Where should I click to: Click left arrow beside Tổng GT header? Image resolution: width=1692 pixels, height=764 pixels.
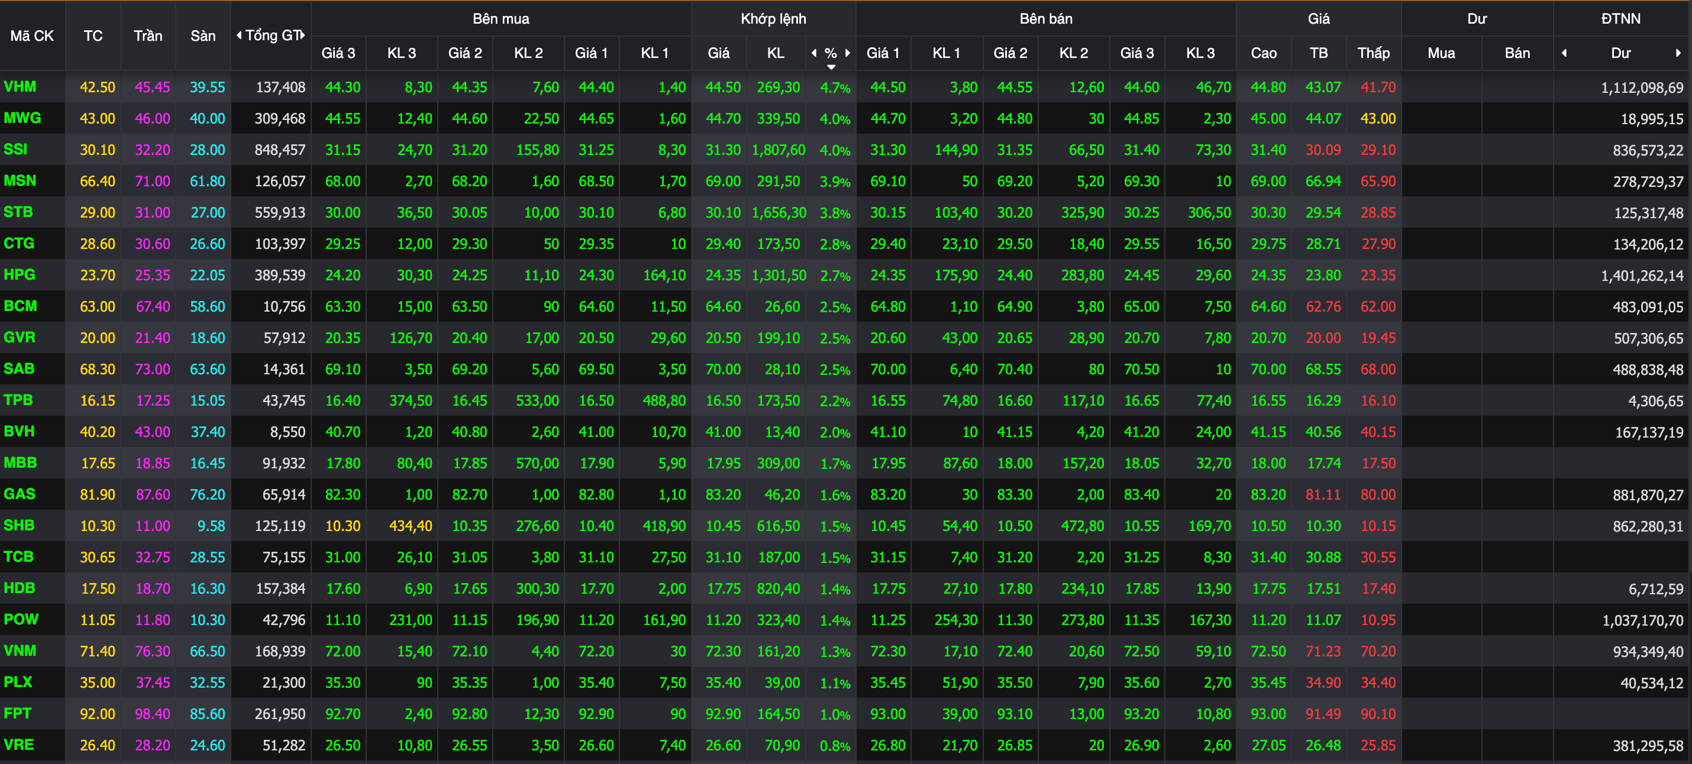239,35
